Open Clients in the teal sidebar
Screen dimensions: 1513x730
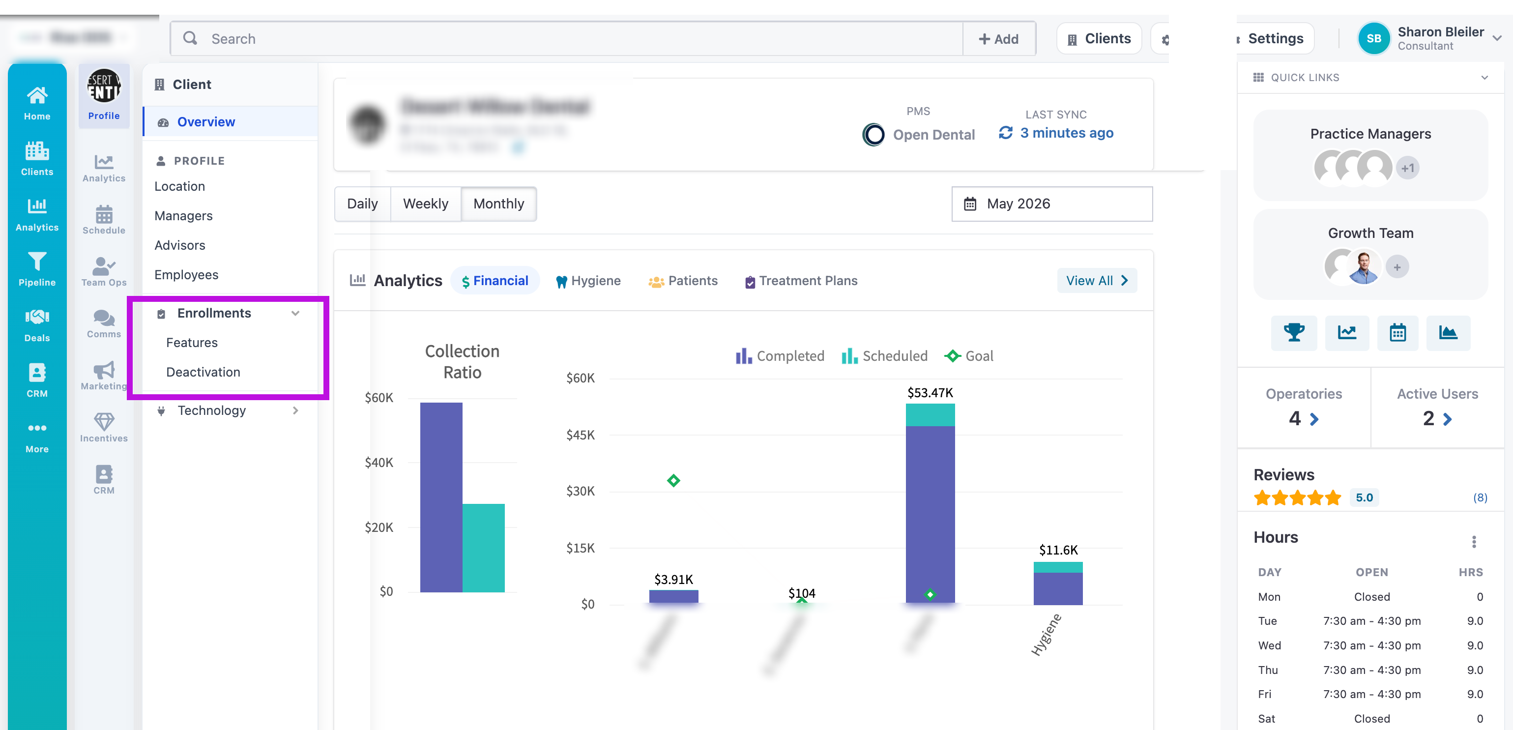click(37, 159)
